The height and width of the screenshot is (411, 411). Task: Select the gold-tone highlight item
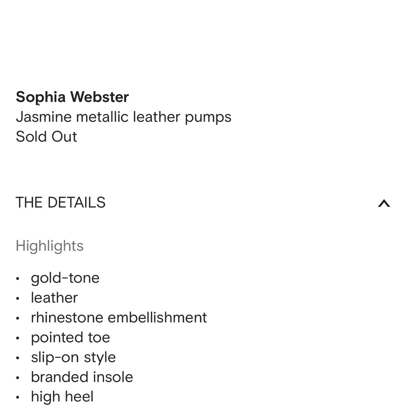[x=65, y=278]
